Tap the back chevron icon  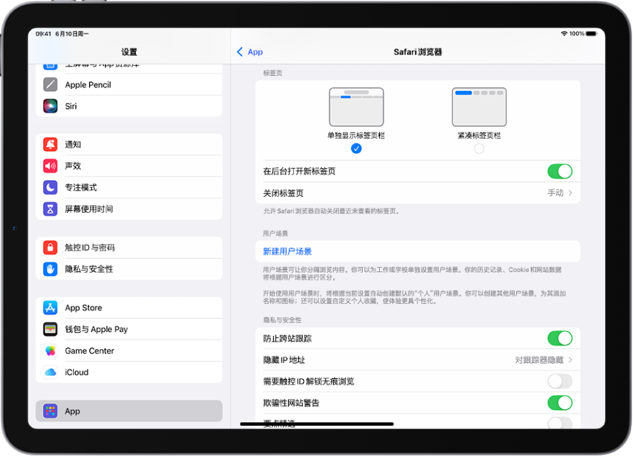(240, 51)
